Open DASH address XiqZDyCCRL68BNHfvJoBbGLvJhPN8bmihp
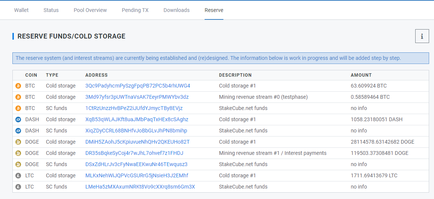This screenshot has width=434, height=199. tap(136, 131)
